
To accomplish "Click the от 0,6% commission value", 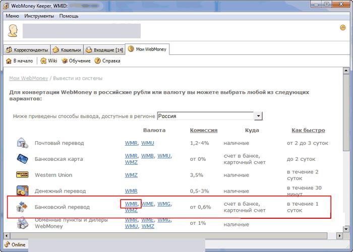I will coord(200,207).
